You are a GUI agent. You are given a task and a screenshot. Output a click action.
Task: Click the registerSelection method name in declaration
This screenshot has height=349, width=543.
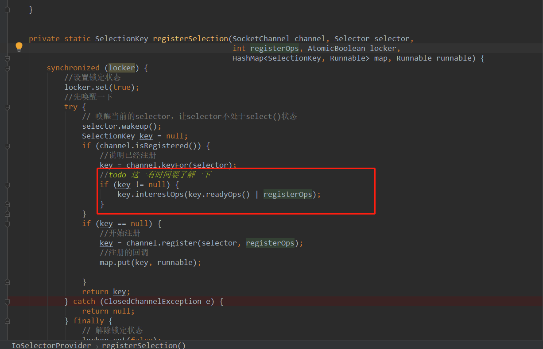190,39
